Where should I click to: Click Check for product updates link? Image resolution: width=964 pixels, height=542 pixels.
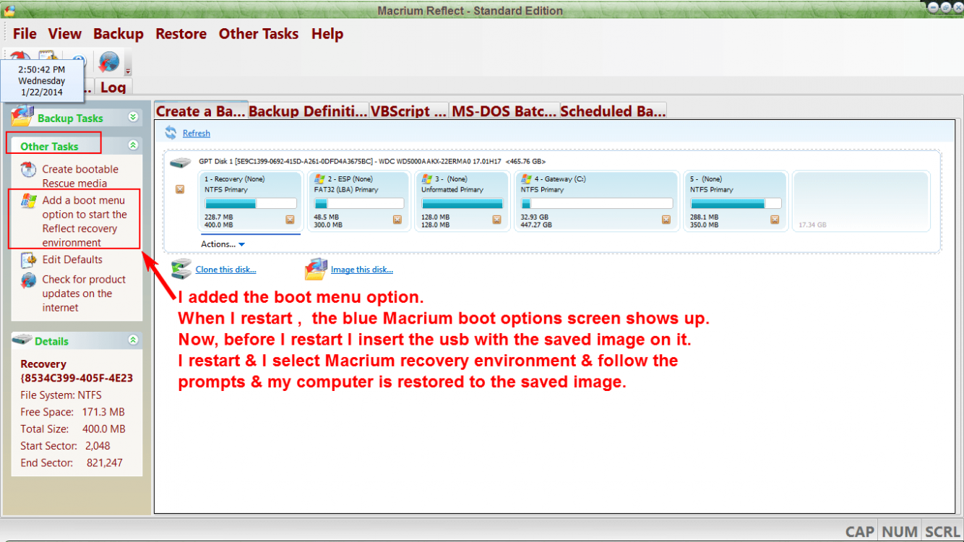[84, 293]
